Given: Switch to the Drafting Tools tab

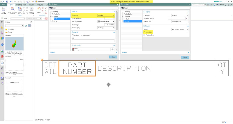Looking at the screenshot, I should [21, 5].
